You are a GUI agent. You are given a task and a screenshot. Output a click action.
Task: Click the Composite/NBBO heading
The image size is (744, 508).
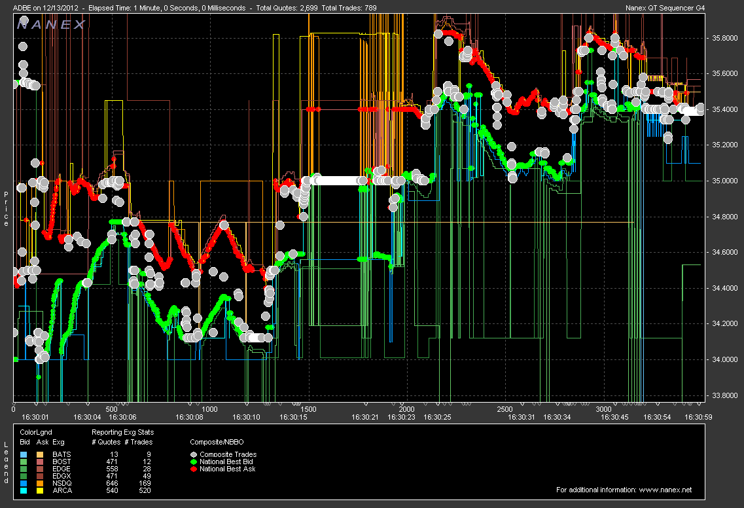point(217,442)
